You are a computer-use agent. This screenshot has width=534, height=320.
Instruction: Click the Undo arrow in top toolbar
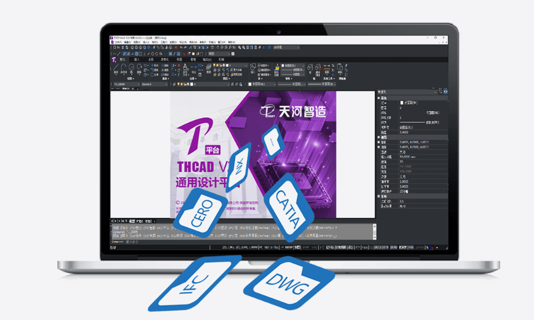(x=181, y=47)
